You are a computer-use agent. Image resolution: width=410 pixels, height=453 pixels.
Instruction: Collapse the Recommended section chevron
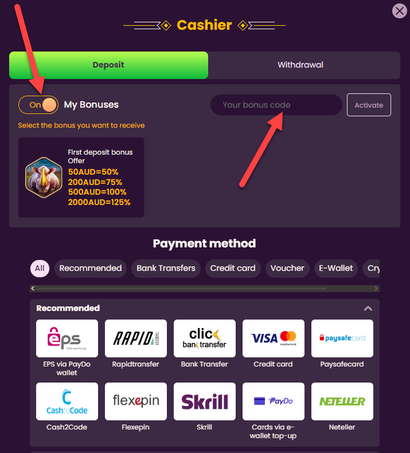(x=368, y=308)
